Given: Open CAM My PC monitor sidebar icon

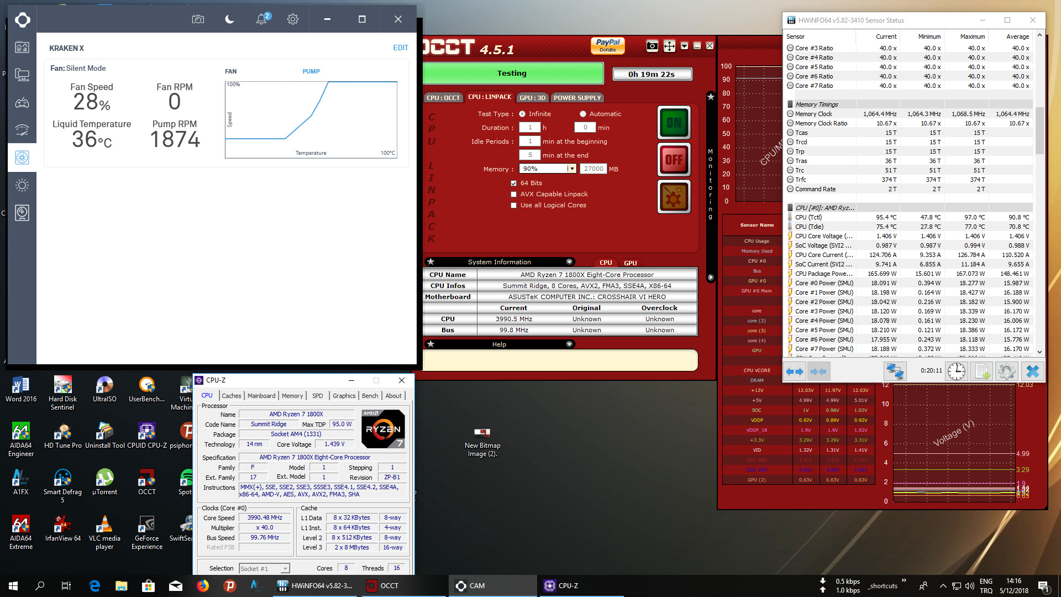Looking at the screenshot, I should [22, 75].
